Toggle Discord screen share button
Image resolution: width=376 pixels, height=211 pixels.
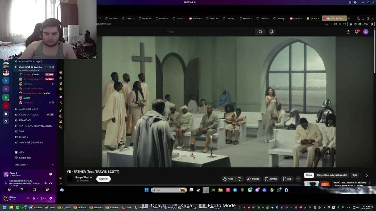click(22, 190)
